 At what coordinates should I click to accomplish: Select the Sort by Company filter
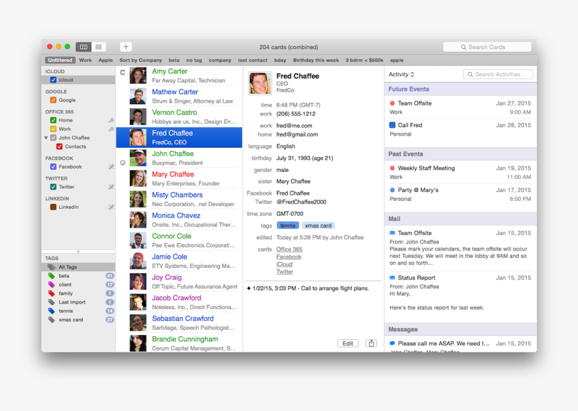[140, 60]
